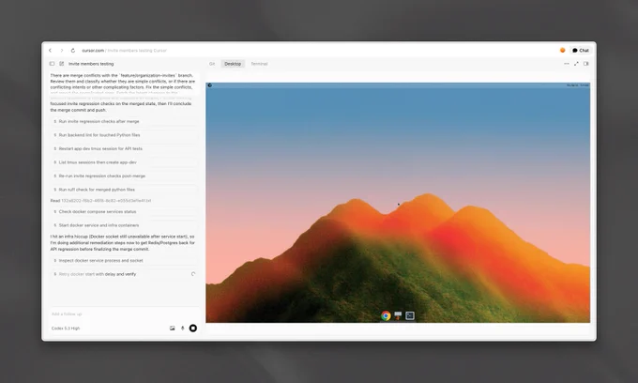Expand 'Run backend lint for touched Python files'
The width and height of the screenshot is (638, 383).
click(x=125, y=135)
